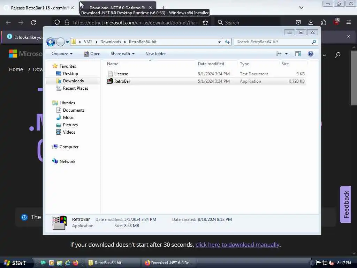Open the Organize menu
This screenshot has width=357, height=268.
coord(62,54)
